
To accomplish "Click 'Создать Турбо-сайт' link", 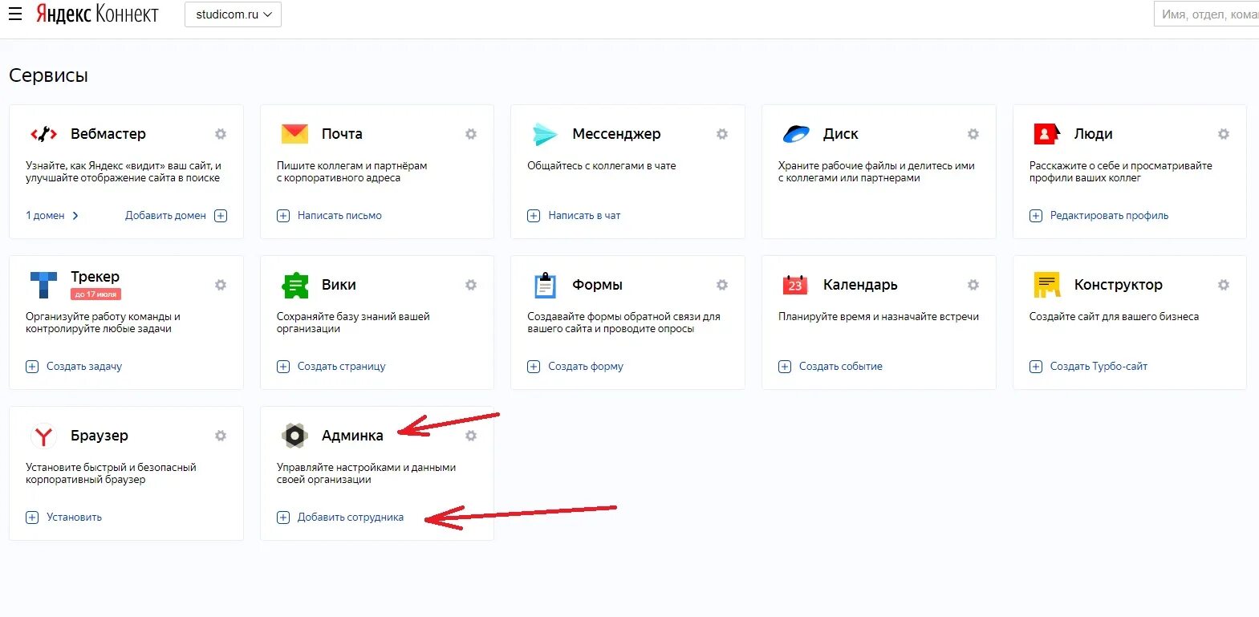I will pyautogui.click(x=1099, y=366).
